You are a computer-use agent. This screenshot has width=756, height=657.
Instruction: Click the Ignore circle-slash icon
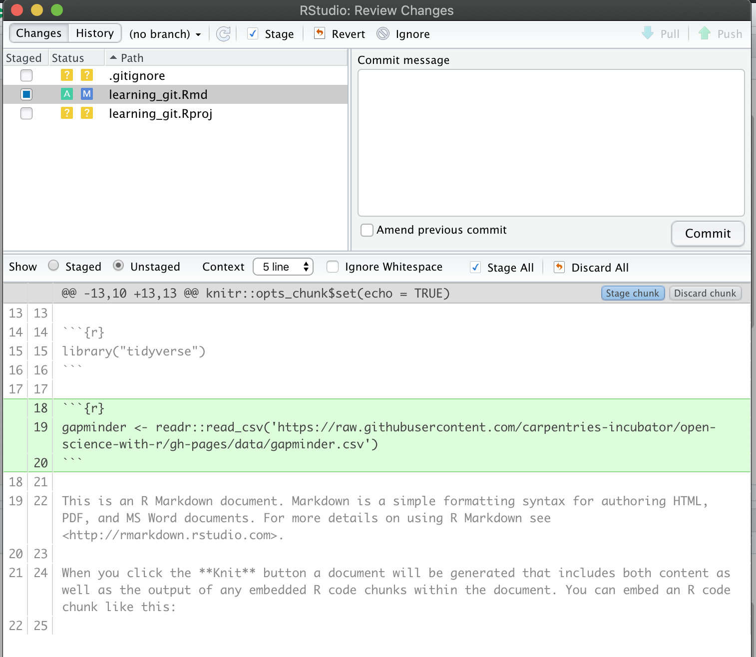coord(383,33)
